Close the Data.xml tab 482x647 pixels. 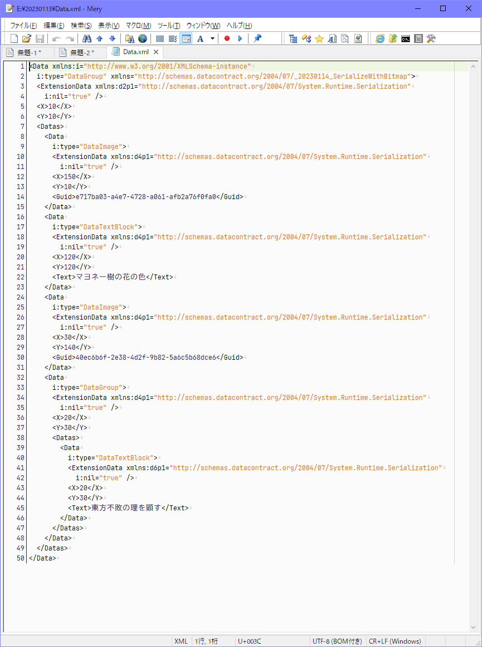click(x=156, y=51)
